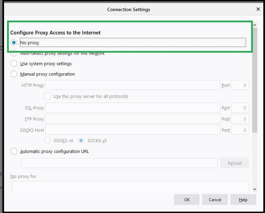Close the Connection Settings dialog
Viewport: 265px width, 213px height.
tap(258, 9)
